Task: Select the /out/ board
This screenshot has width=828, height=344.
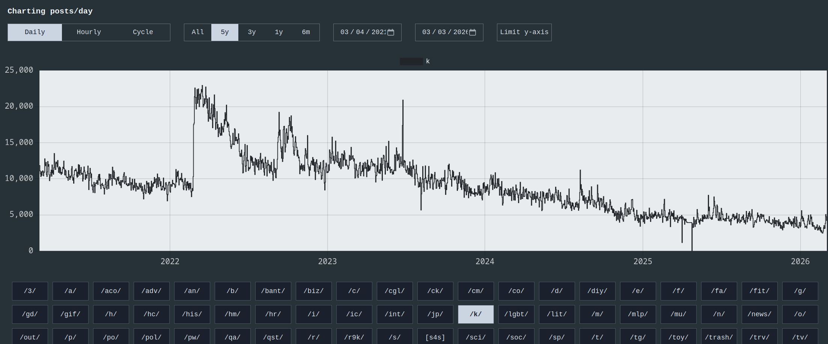Action: click(30, 337)
